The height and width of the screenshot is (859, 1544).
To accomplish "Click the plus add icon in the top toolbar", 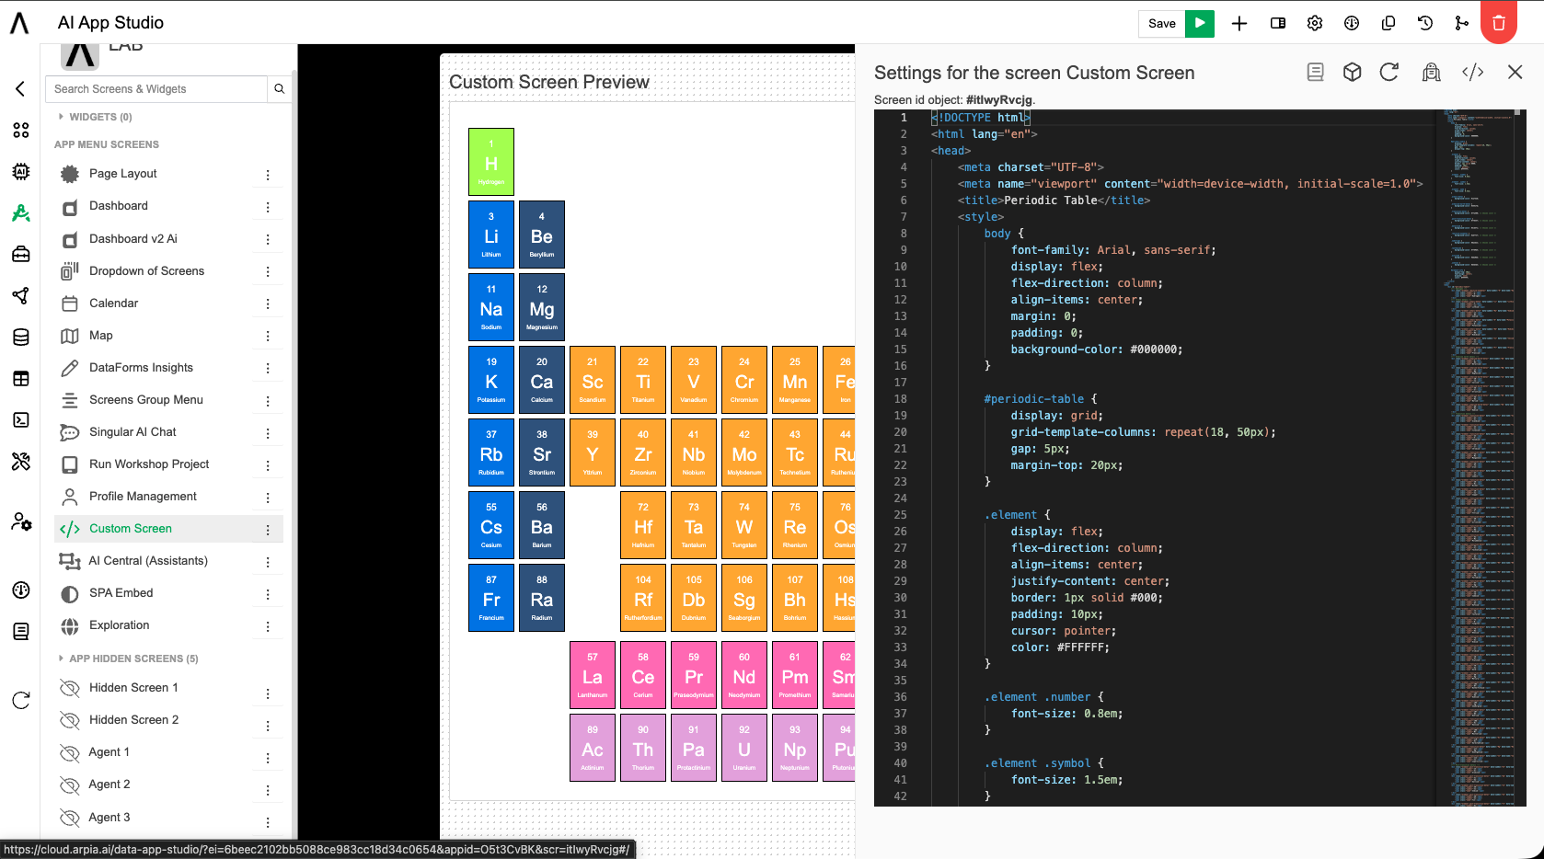I will [1239, 23].
